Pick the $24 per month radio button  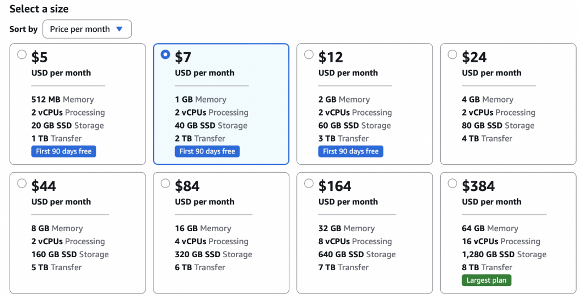(x=452, y=54)
